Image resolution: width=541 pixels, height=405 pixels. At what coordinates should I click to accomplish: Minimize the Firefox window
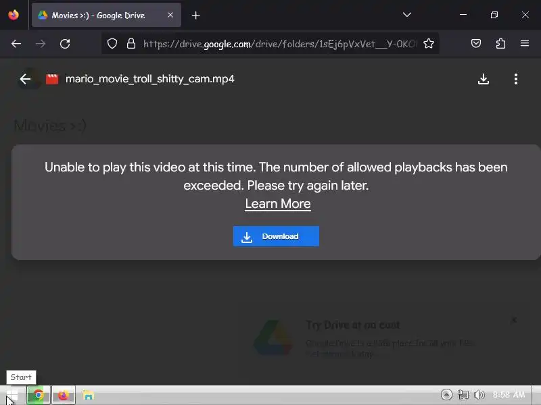[x=463, y=15]
